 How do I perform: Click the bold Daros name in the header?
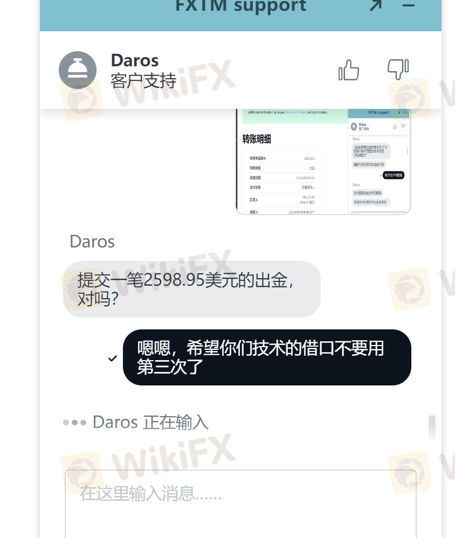coord(135,60)
